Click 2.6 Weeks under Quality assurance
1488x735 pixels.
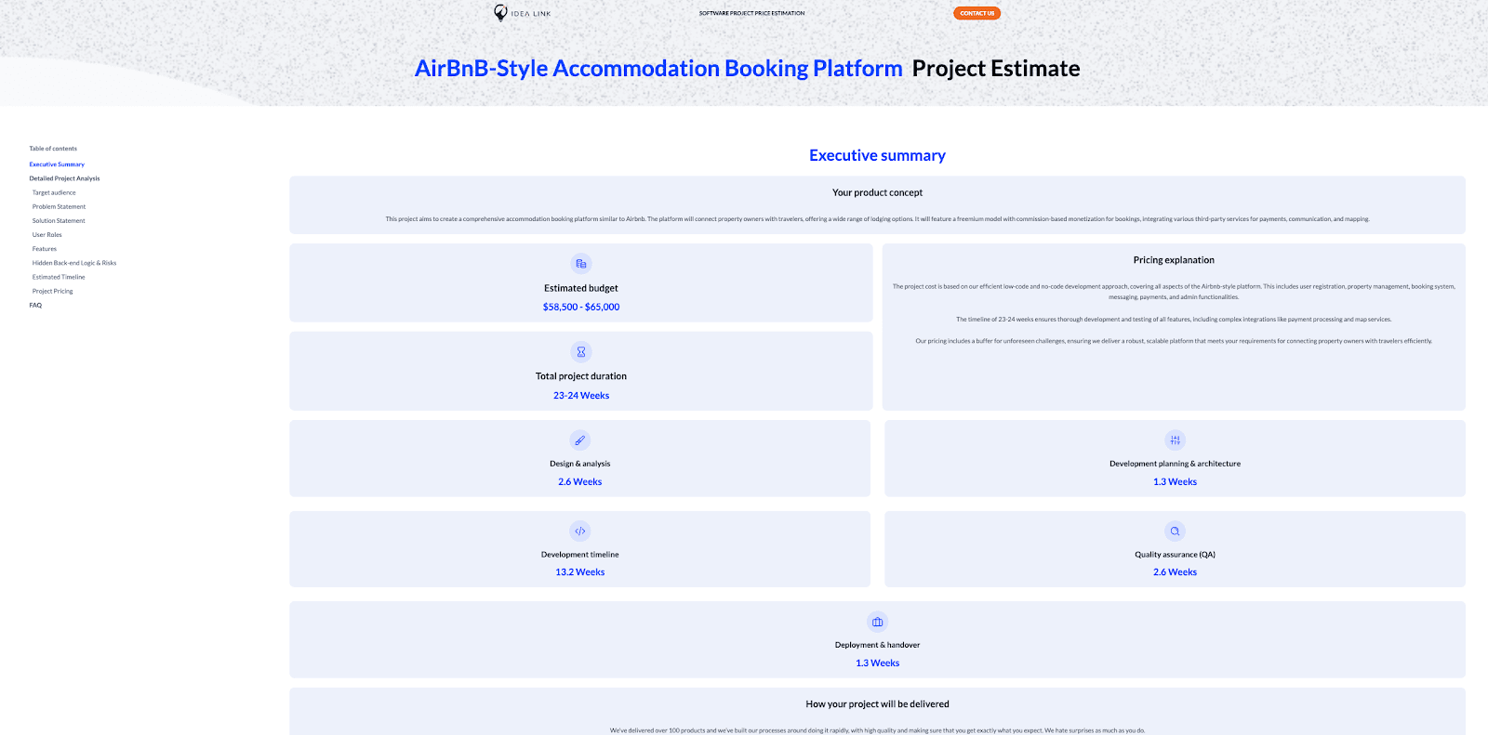[x=1176, y=572]
